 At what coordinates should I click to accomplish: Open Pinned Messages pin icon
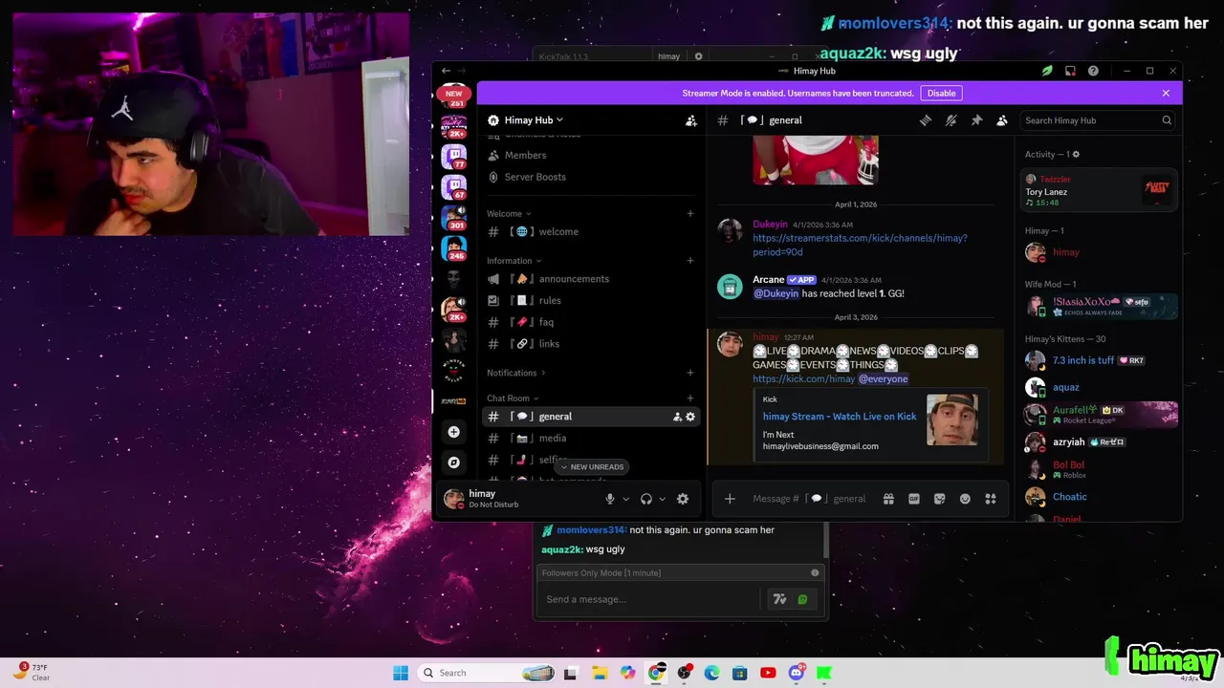click(976, 120)
